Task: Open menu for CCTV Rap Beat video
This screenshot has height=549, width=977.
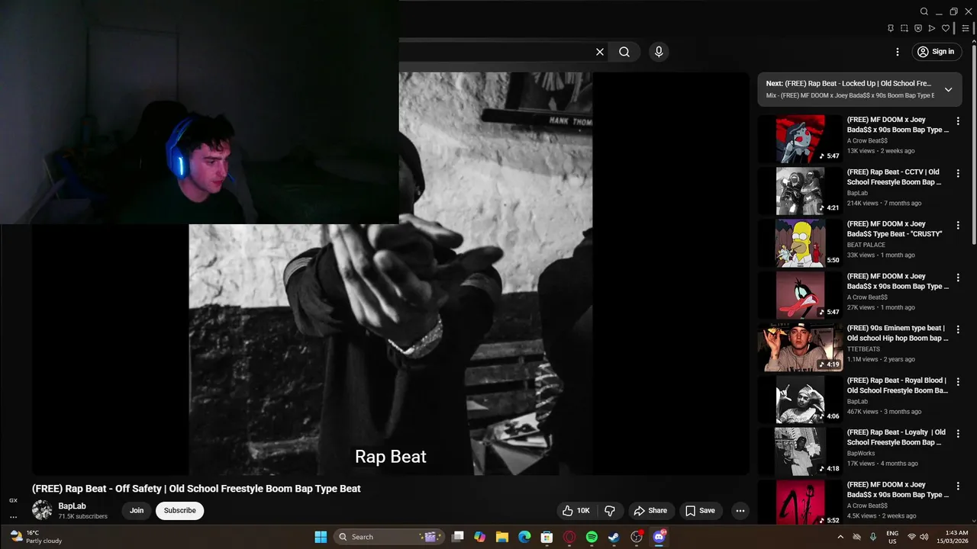Action: click(958, 173)
